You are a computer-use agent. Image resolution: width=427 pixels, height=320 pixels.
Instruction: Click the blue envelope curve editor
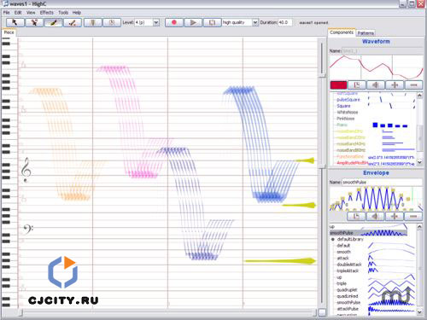(376, 199)
